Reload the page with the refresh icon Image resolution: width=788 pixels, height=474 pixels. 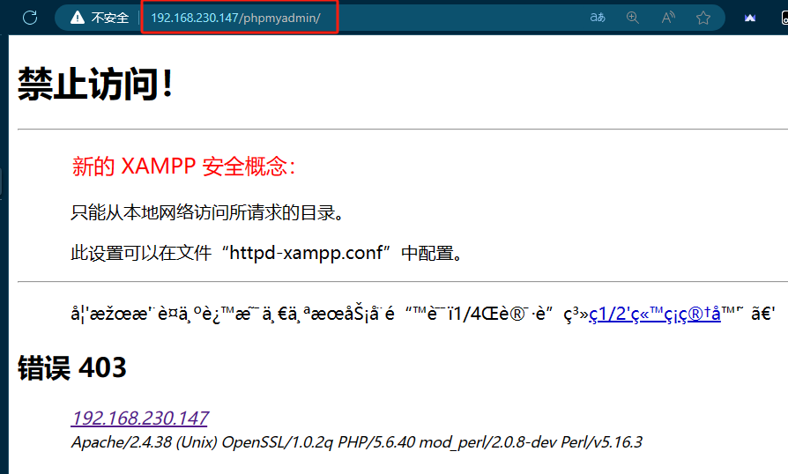pos(30,18)
